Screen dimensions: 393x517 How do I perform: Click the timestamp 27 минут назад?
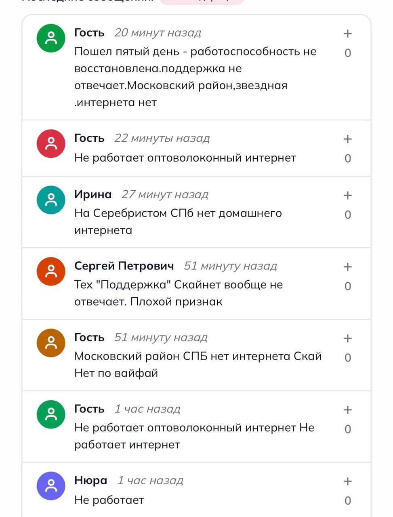[165, 195]
